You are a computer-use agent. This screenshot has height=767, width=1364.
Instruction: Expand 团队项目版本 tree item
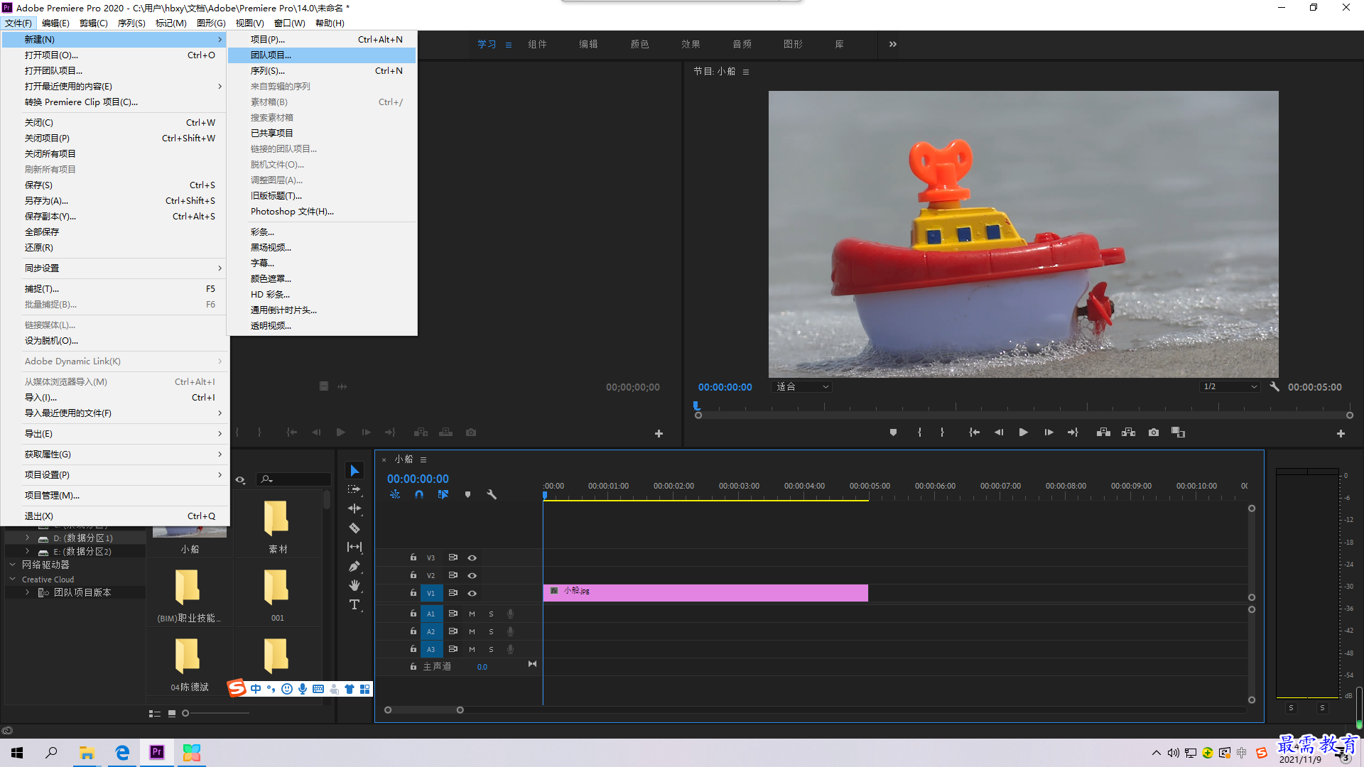tap(28, 592)
